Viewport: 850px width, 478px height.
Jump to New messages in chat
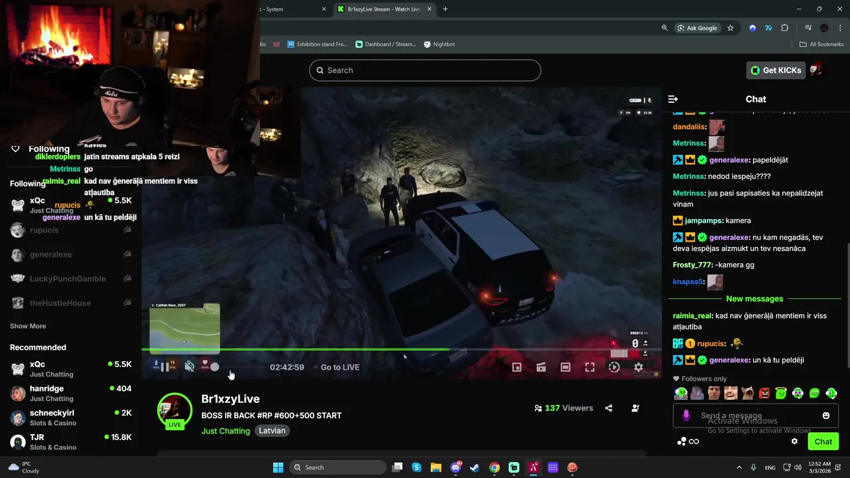click(x=754, y=299)
